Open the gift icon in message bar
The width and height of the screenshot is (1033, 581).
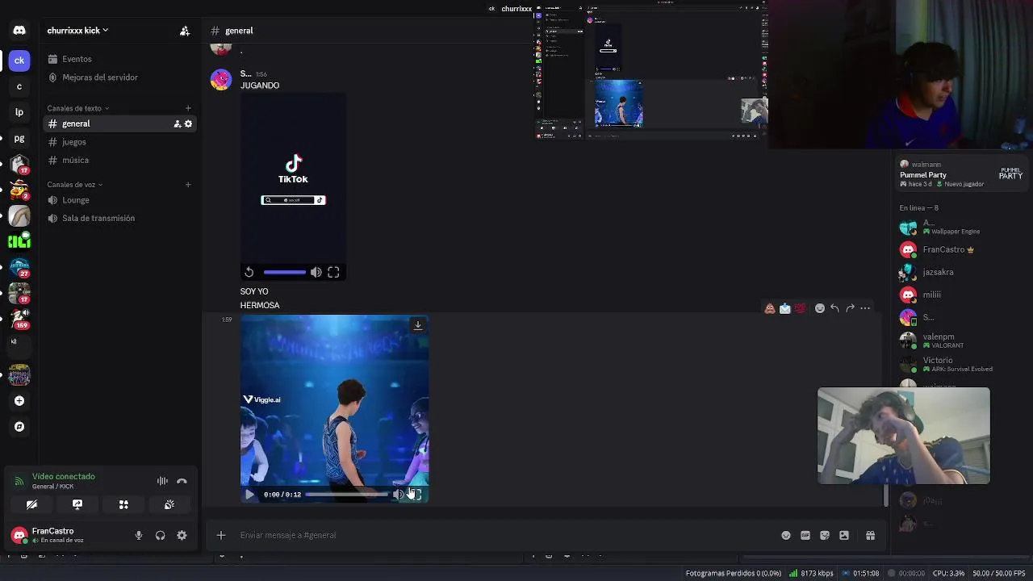tap(870, 535)
